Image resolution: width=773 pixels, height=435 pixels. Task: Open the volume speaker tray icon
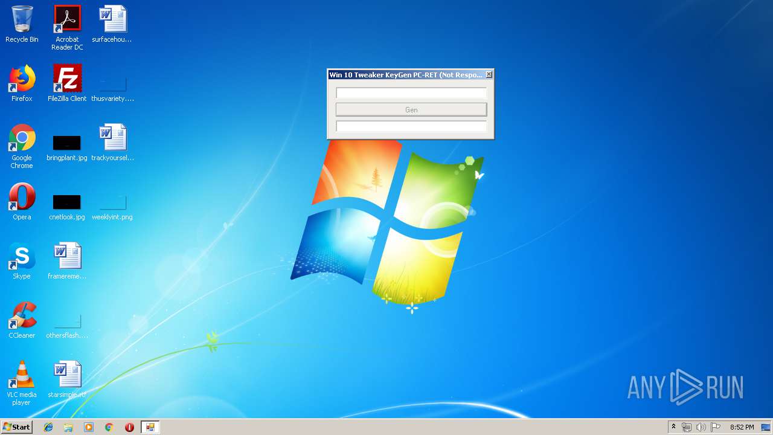coord(701,427)
